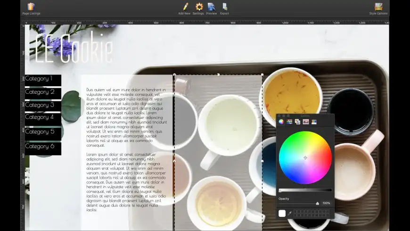Click right-middle handle of selected box
Screen dimensions: 410x231
262,161
